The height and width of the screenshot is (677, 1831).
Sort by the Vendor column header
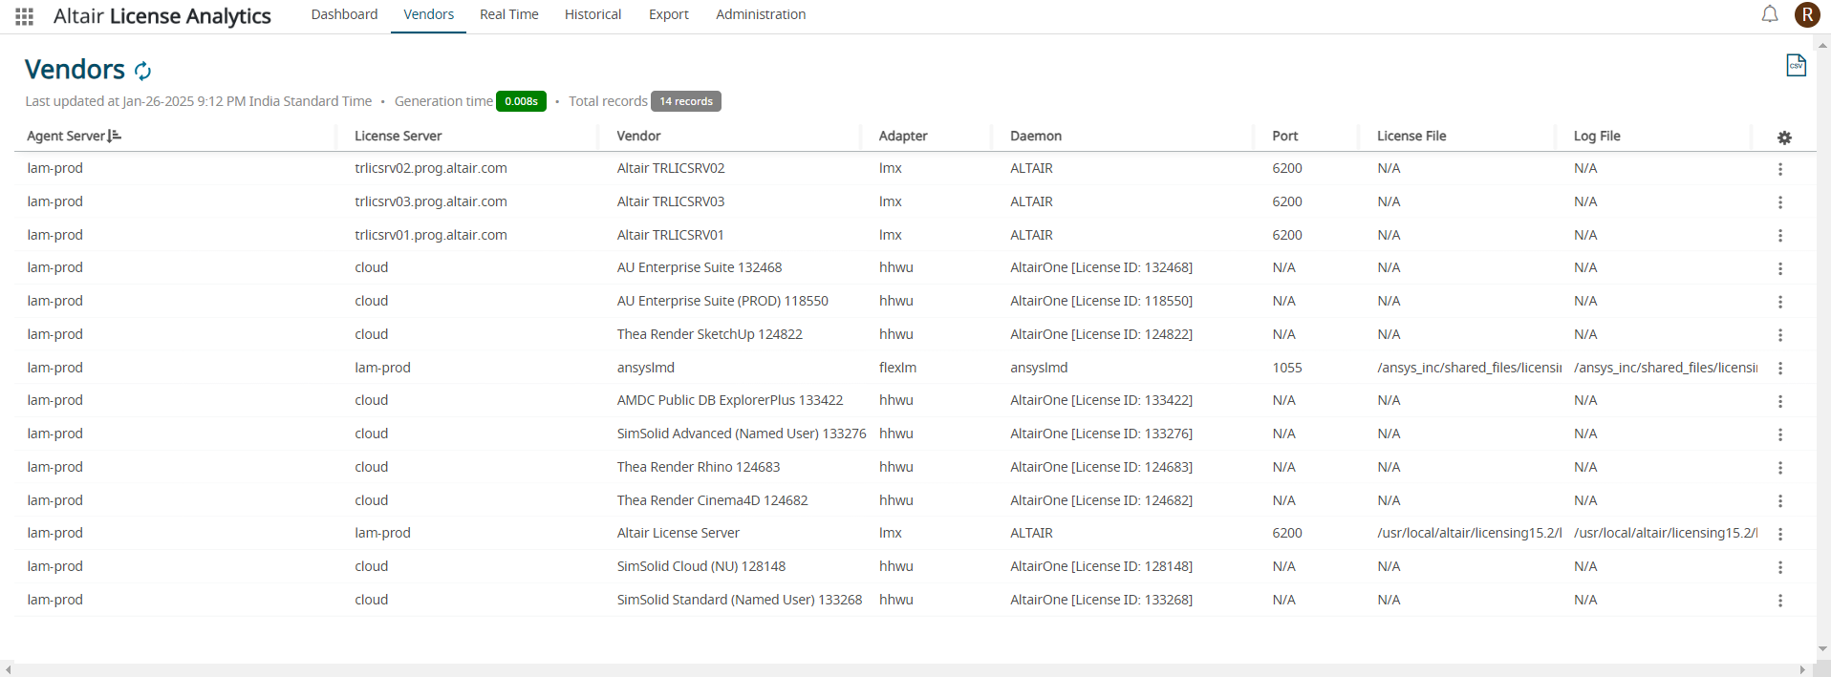coord(638,136)
